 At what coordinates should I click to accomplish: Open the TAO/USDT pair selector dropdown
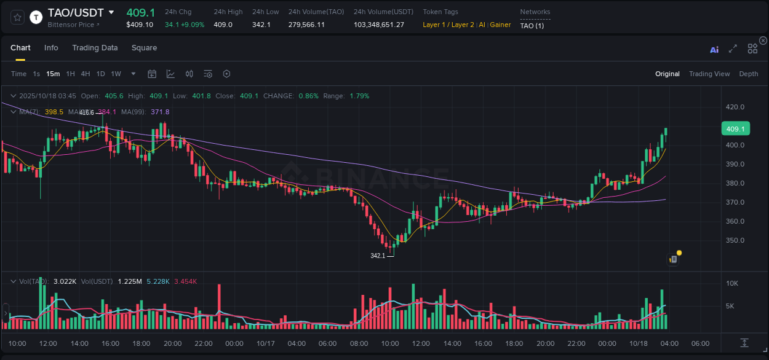(x=111, y=12)
